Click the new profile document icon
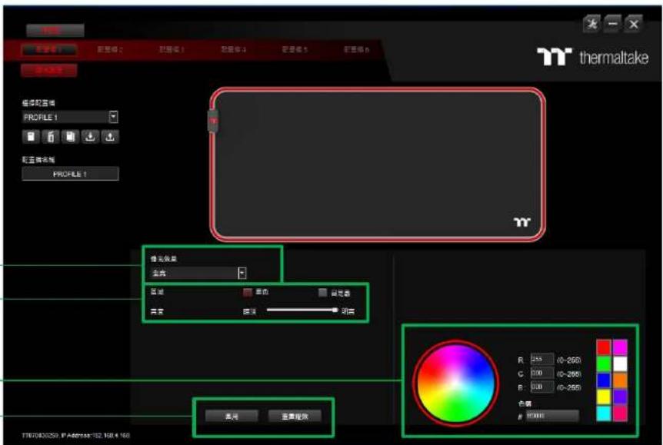Image resolution: width=663 pixels, height=445 pixels. click(x=31, y=137)
